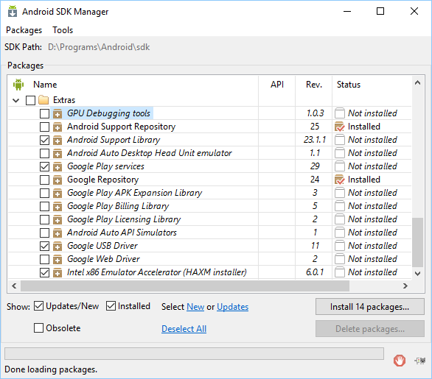
Task: Click the Name column header
Action: pos(45,85)
